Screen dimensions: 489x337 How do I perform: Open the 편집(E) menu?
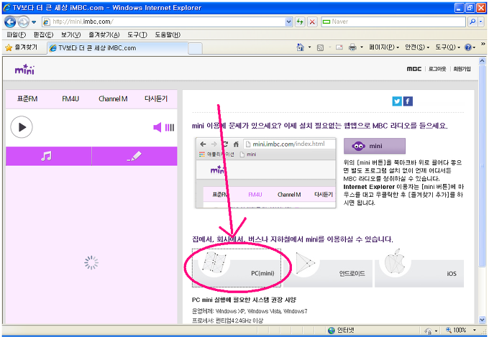[43, 34]
